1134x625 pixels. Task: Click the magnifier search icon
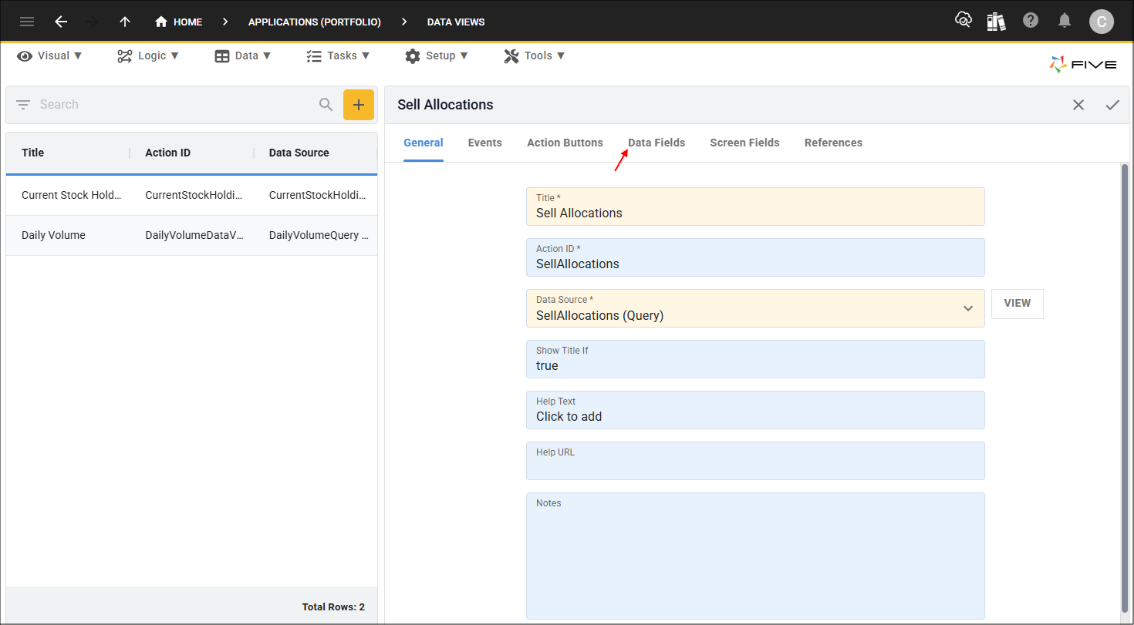tap(326, 104)
